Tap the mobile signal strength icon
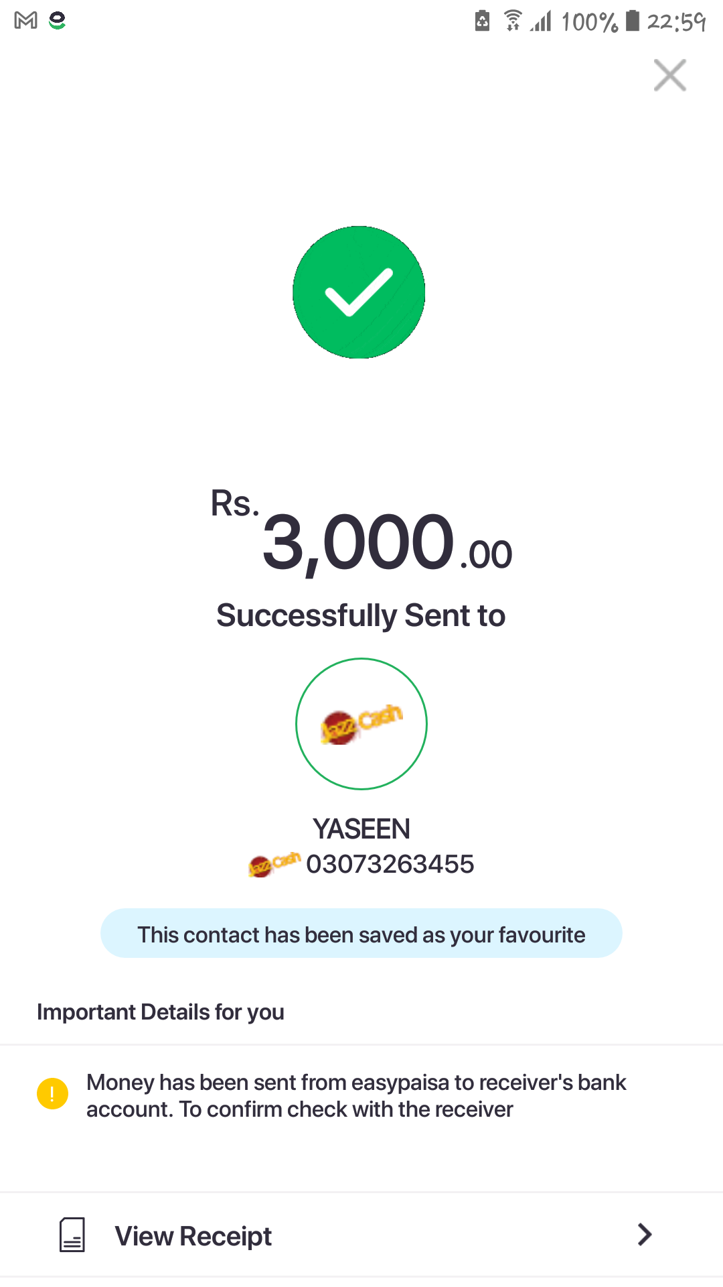The height and width of the screenshot is (1287, 723). pyautogui.click(x=541, y=21)
